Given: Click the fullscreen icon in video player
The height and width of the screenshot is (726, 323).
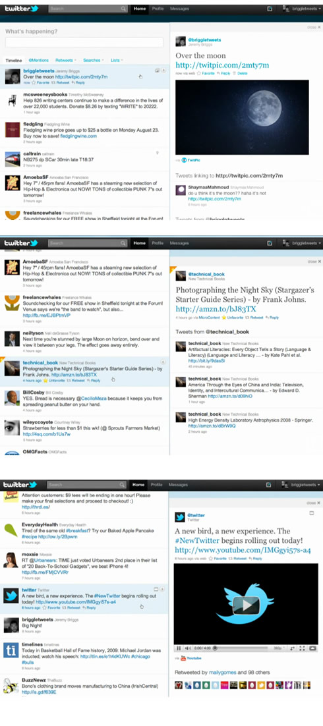Looking at the screenshot, I should coord(302,648).
